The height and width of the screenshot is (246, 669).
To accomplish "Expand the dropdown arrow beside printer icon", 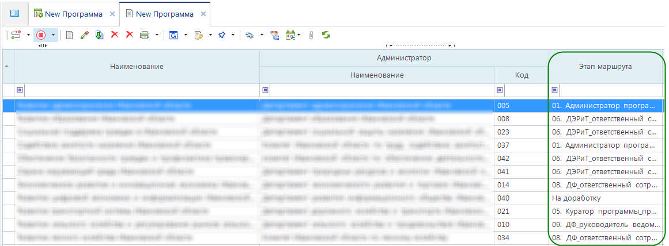I will 157,35.
